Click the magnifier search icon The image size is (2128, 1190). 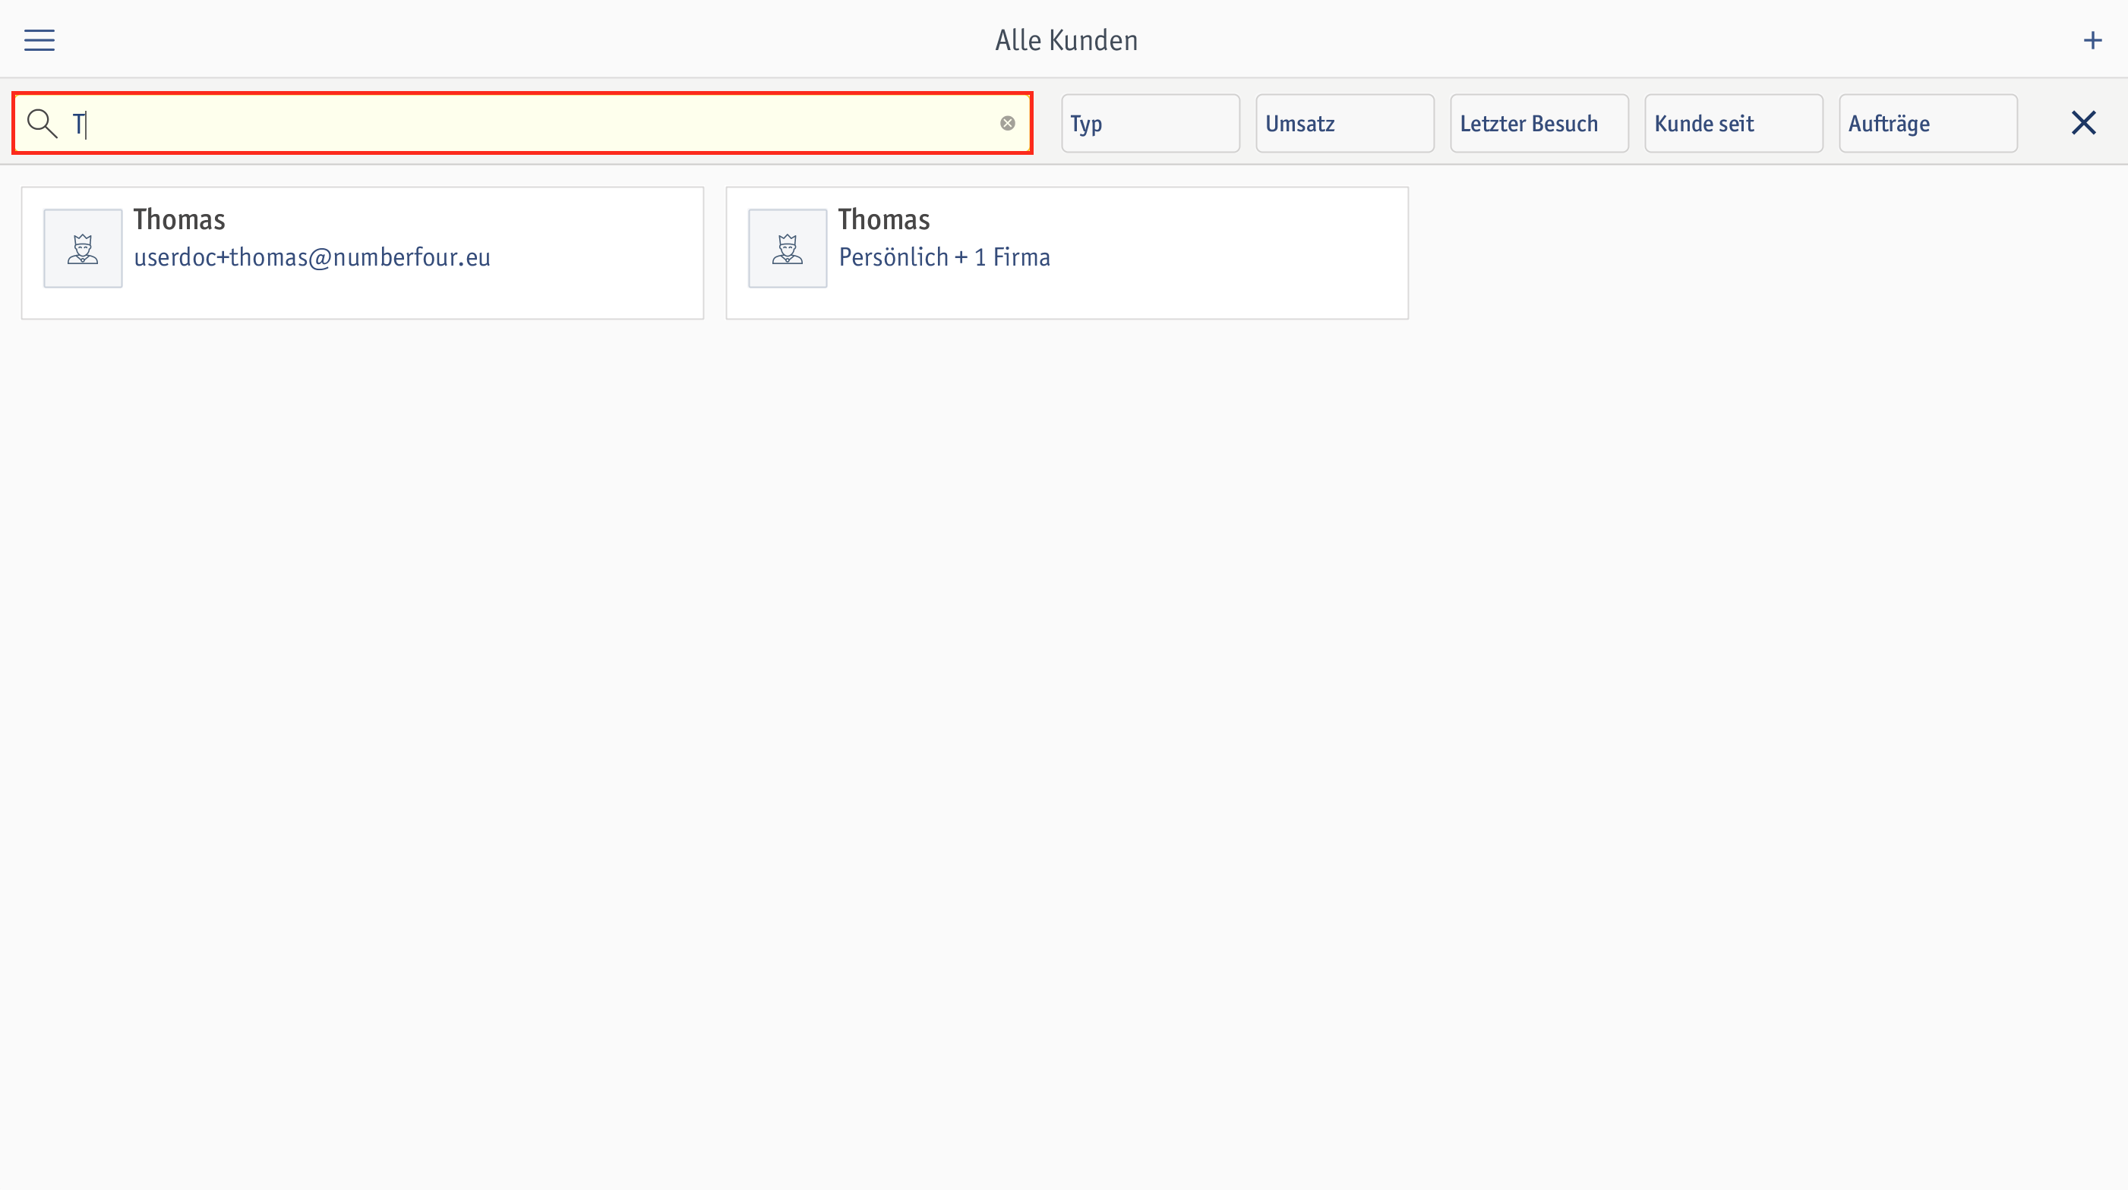[x=42, y=123]
